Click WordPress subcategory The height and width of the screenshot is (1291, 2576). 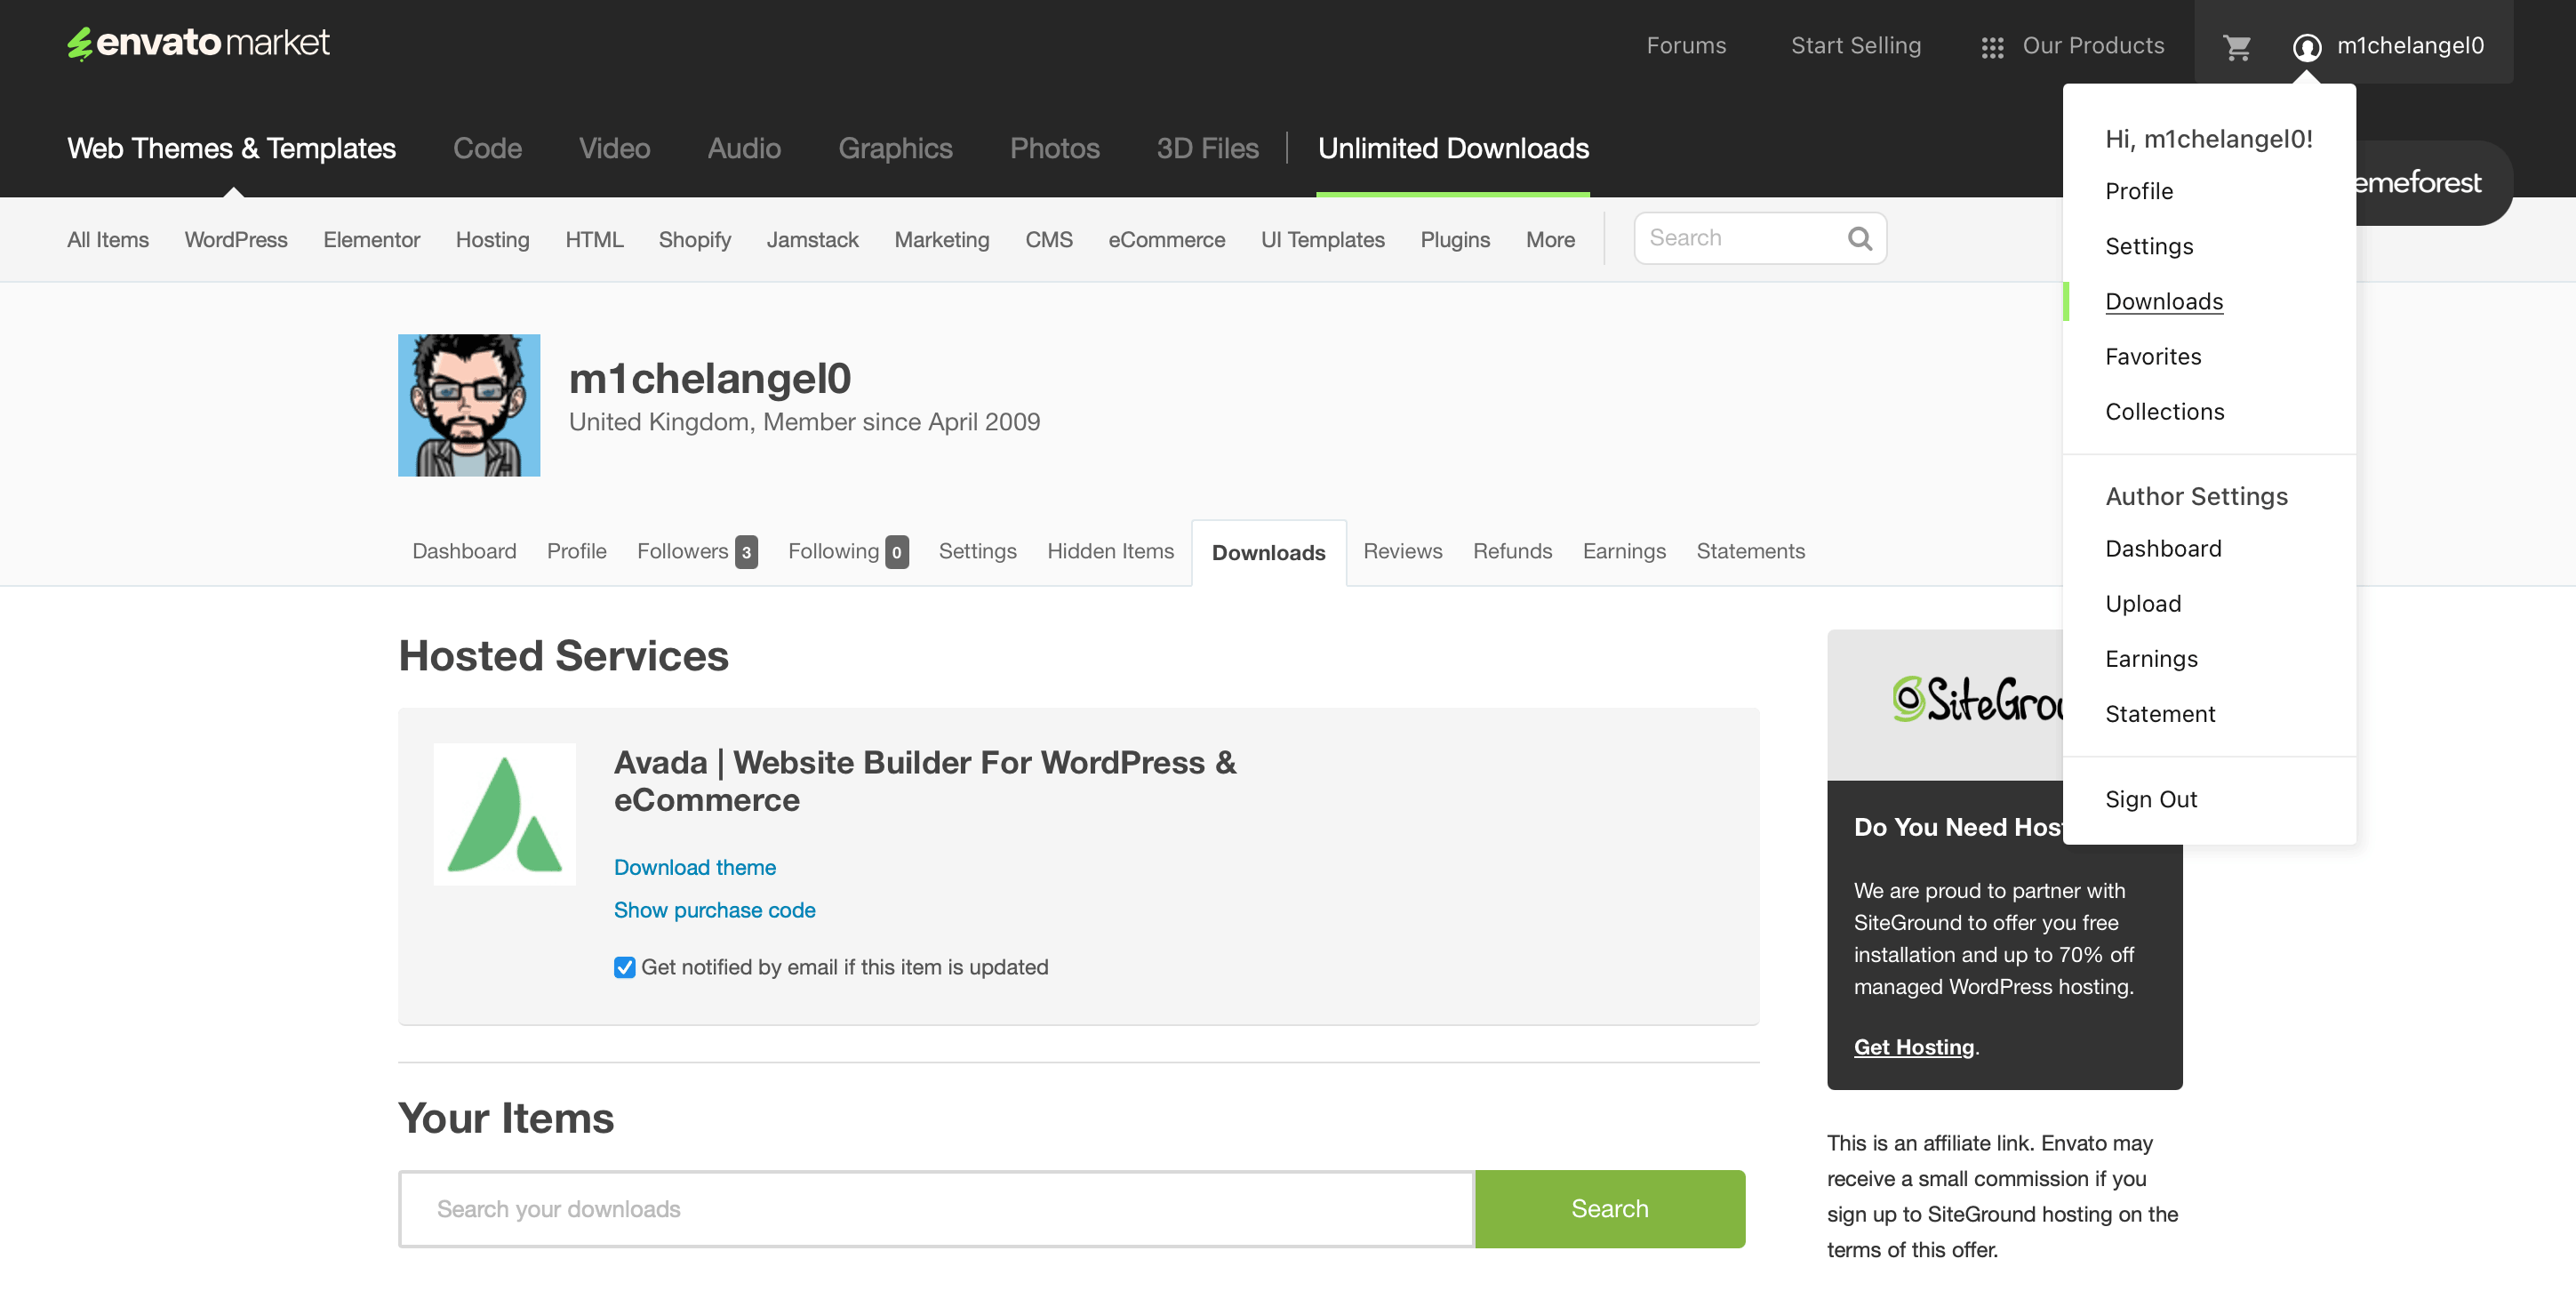click(x=236, y=240)
